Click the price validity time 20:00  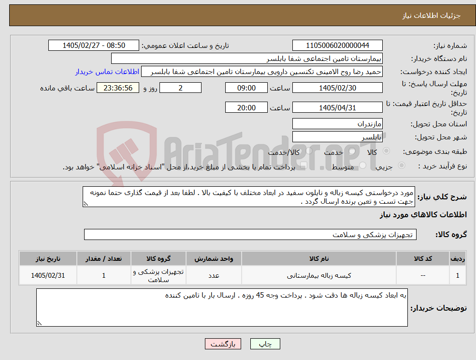pos(246,107)
